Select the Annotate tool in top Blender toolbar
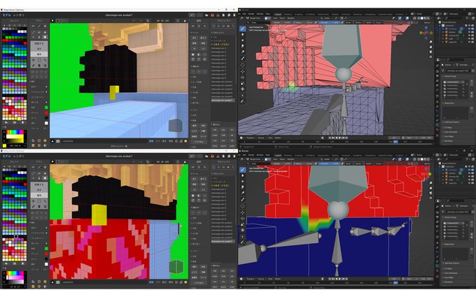 [x=243, y=101]
